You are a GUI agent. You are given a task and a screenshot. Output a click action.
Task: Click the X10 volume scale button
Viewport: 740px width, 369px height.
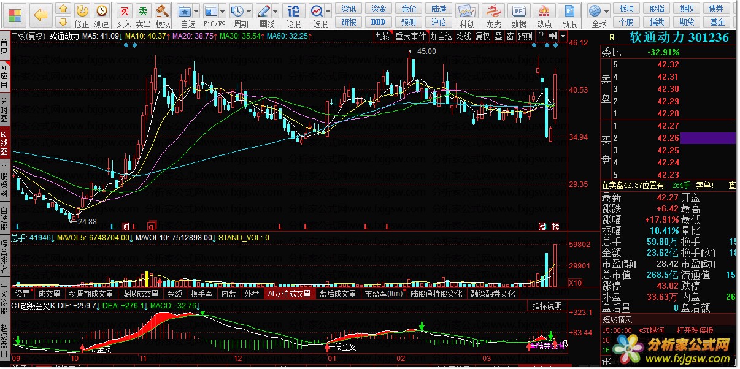pyautogui.click(x=575, y=283)
